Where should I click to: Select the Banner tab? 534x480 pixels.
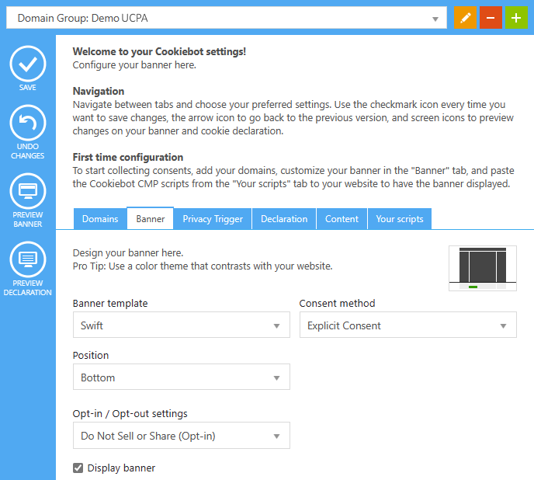tap(151, 218)
